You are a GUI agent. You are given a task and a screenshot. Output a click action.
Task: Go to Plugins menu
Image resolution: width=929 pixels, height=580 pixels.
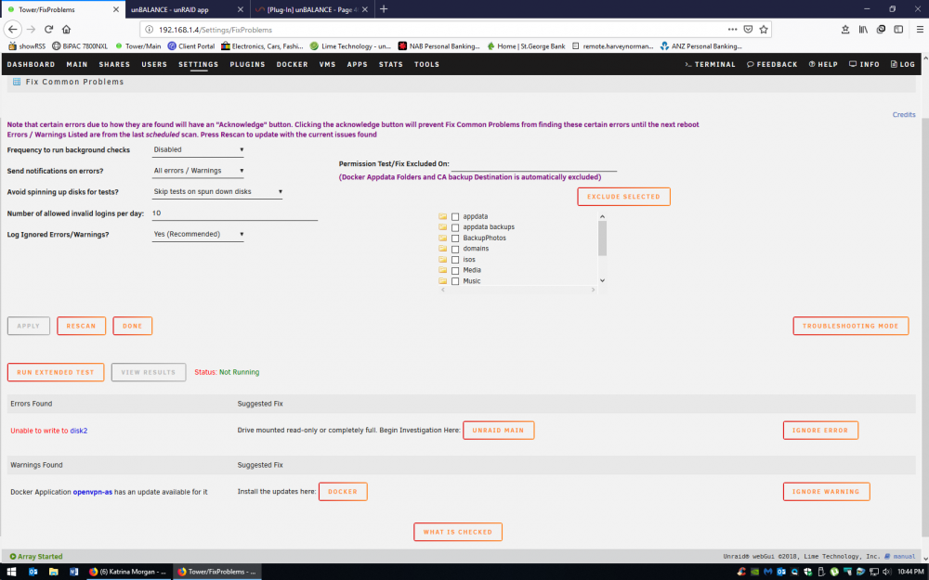pos(248,64)
